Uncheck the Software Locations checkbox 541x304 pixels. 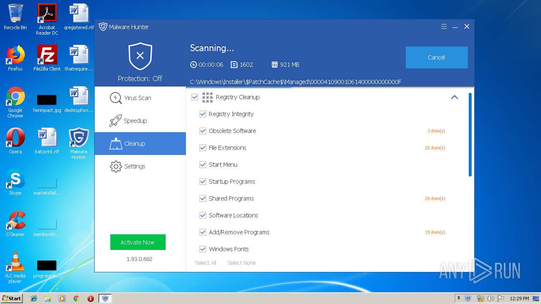203,215
